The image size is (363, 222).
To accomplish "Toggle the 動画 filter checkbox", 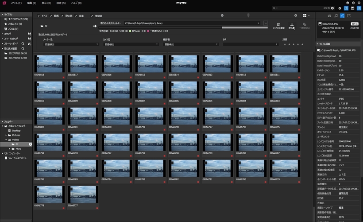I will [51, 16].
